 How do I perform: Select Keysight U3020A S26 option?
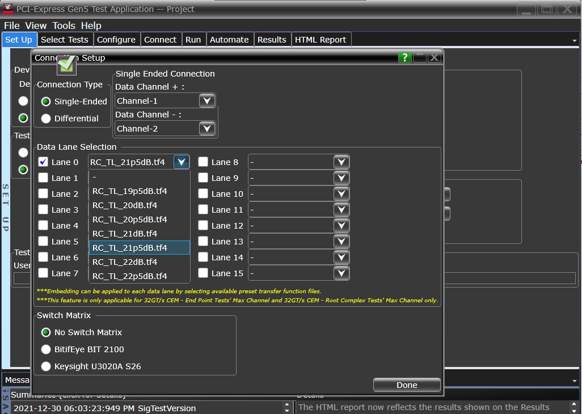click(x=46, y=366)
